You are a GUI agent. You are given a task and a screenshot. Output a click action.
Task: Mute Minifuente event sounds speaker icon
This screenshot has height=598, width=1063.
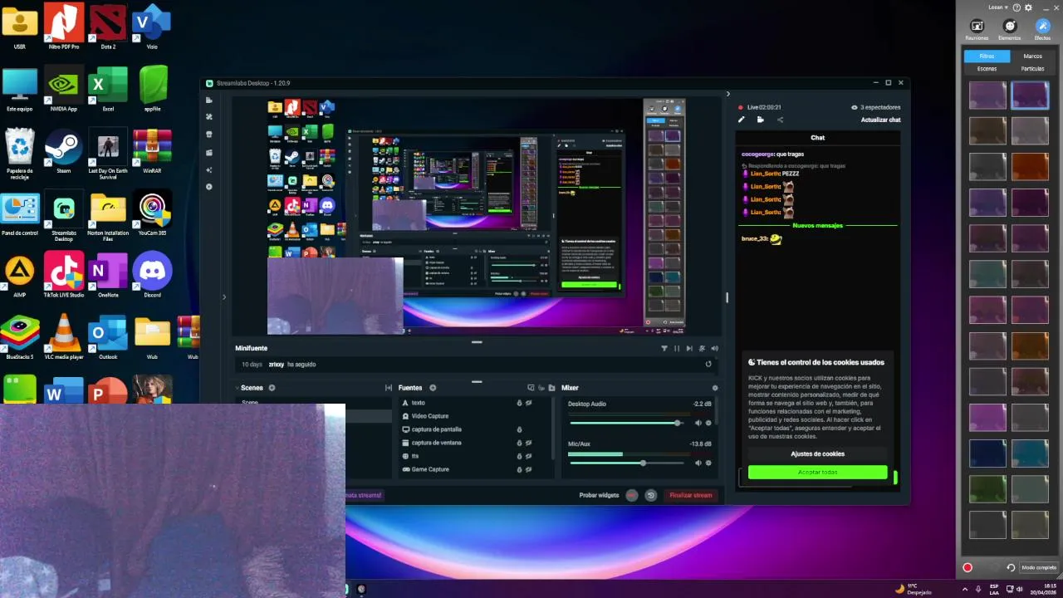pos(715,349)
